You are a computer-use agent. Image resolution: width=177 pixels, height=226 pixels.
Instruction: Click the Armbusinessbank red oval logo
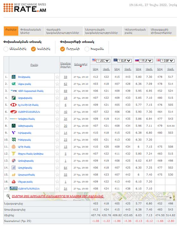point(14,112)
